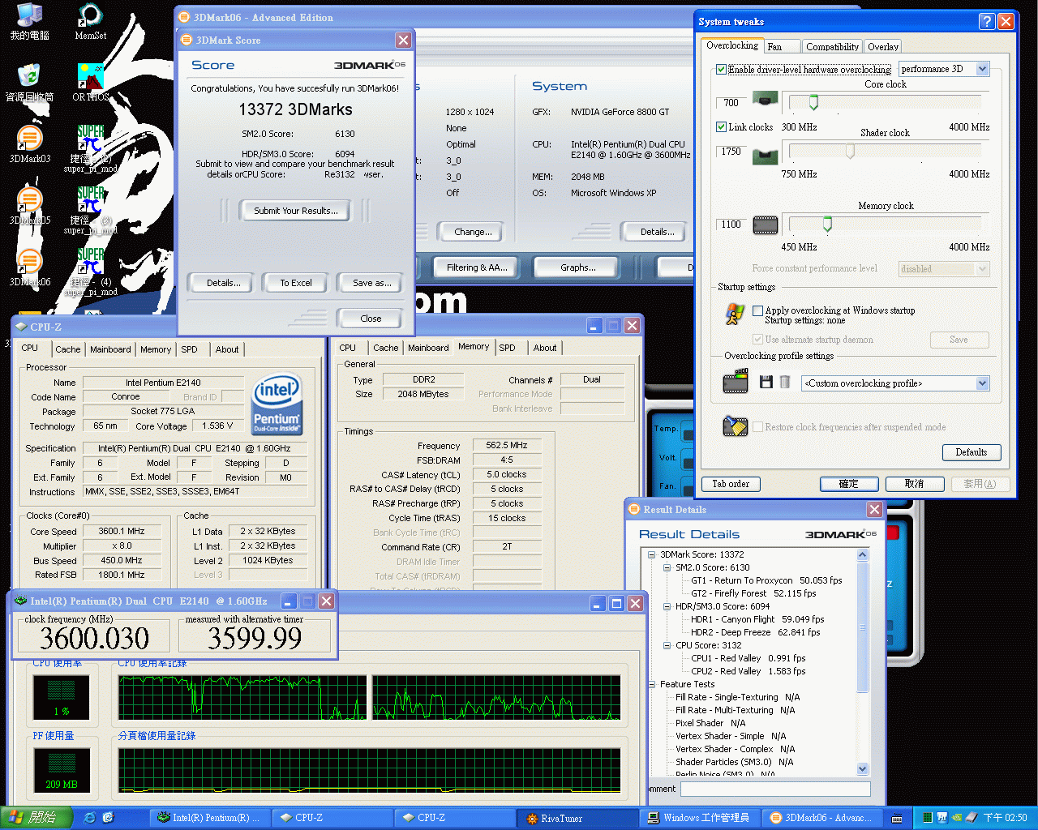Click the shader clock value field 1750

(731, 152)
